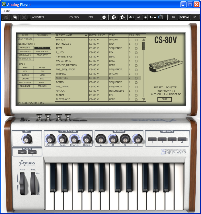Click the envelope R (release) knob
Screen dimensions: 201x214
click(137, 139)
